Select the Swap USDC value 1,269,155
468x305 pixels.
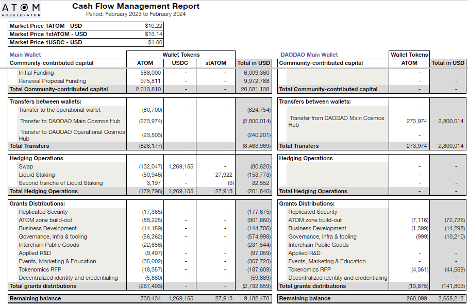(x=180, y=166)
